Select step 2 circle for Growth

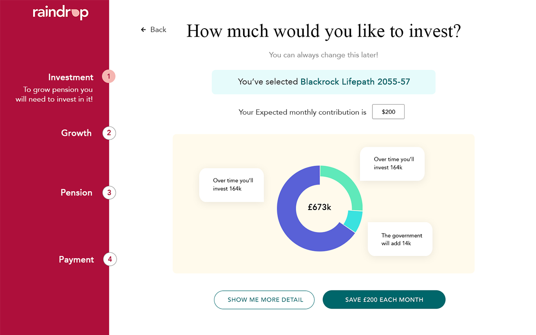(x=109, y=133)
